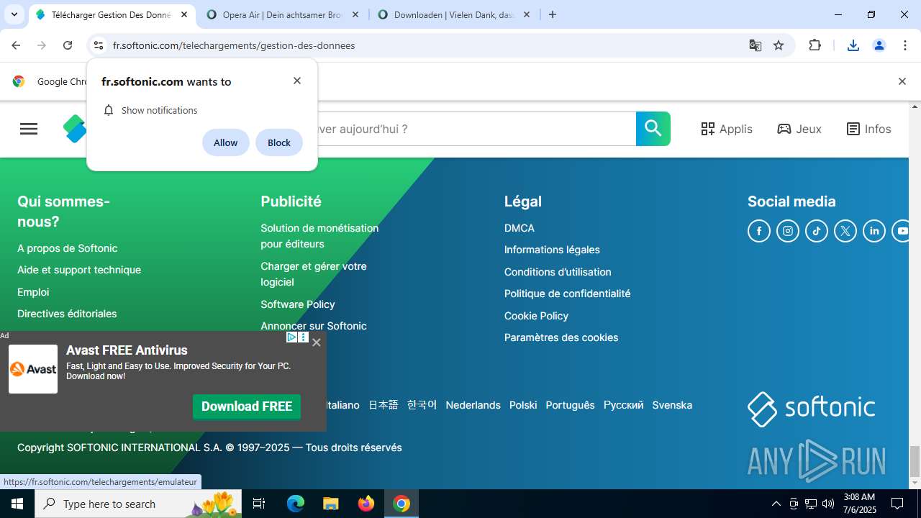Close the Avast ad banner
The width and height of the screenshot is (921, 518).
click(317, 342)
